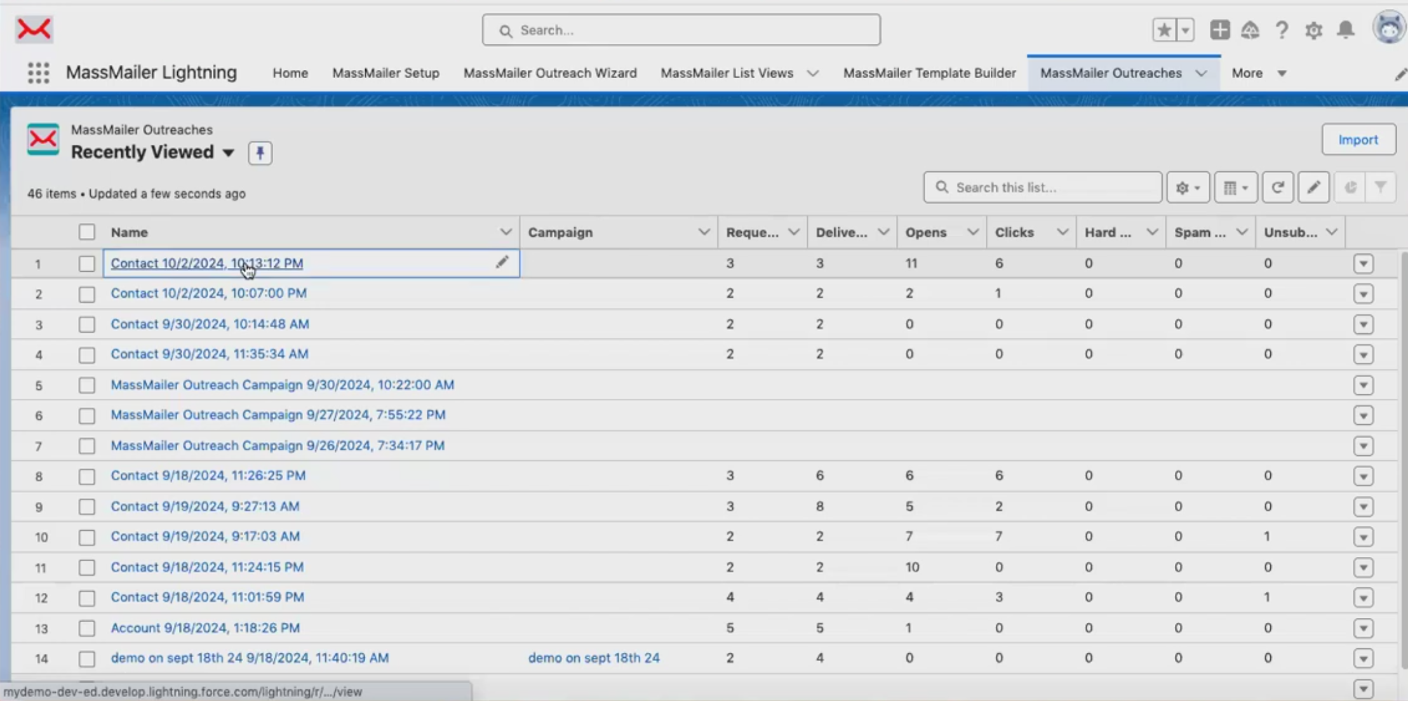Screen dimensions: 1408x701
Task: Open Opens column header menu
Action: pos(972,232)
